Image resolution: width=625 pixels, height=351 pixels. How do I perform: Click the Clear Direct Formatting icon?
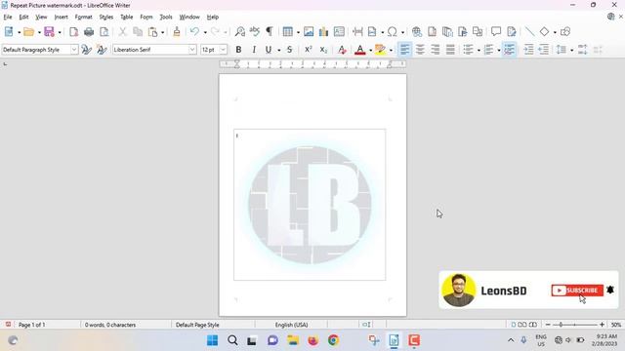pos(342,50)
